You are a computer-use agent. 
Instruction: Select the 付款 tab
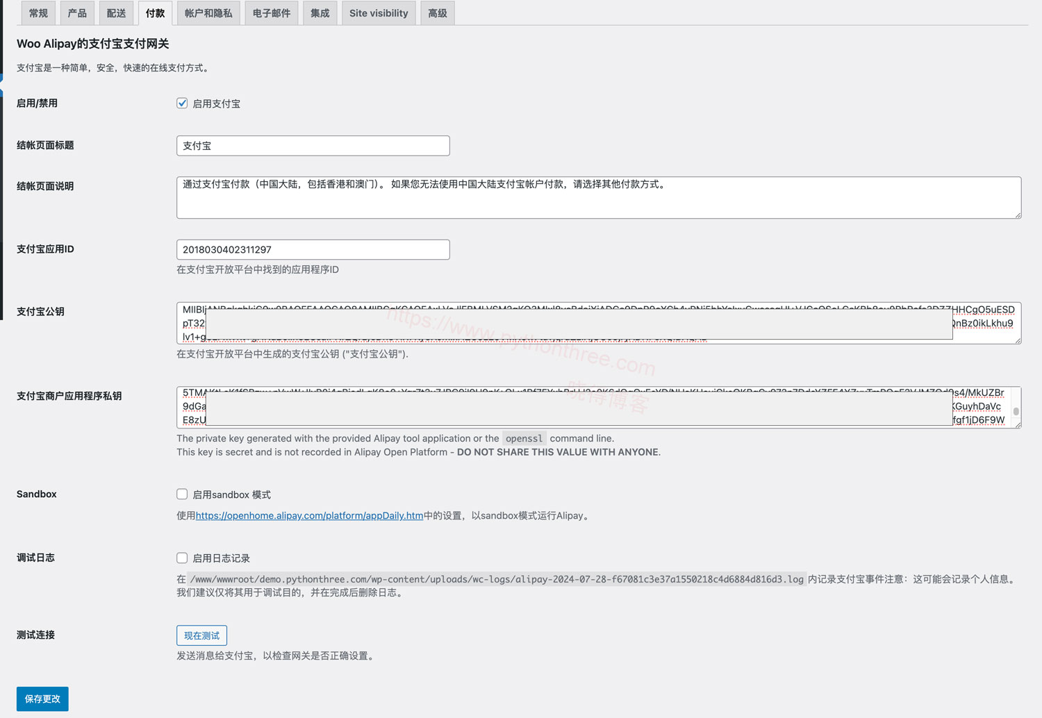pyautogui.click(x=155, y=12)
